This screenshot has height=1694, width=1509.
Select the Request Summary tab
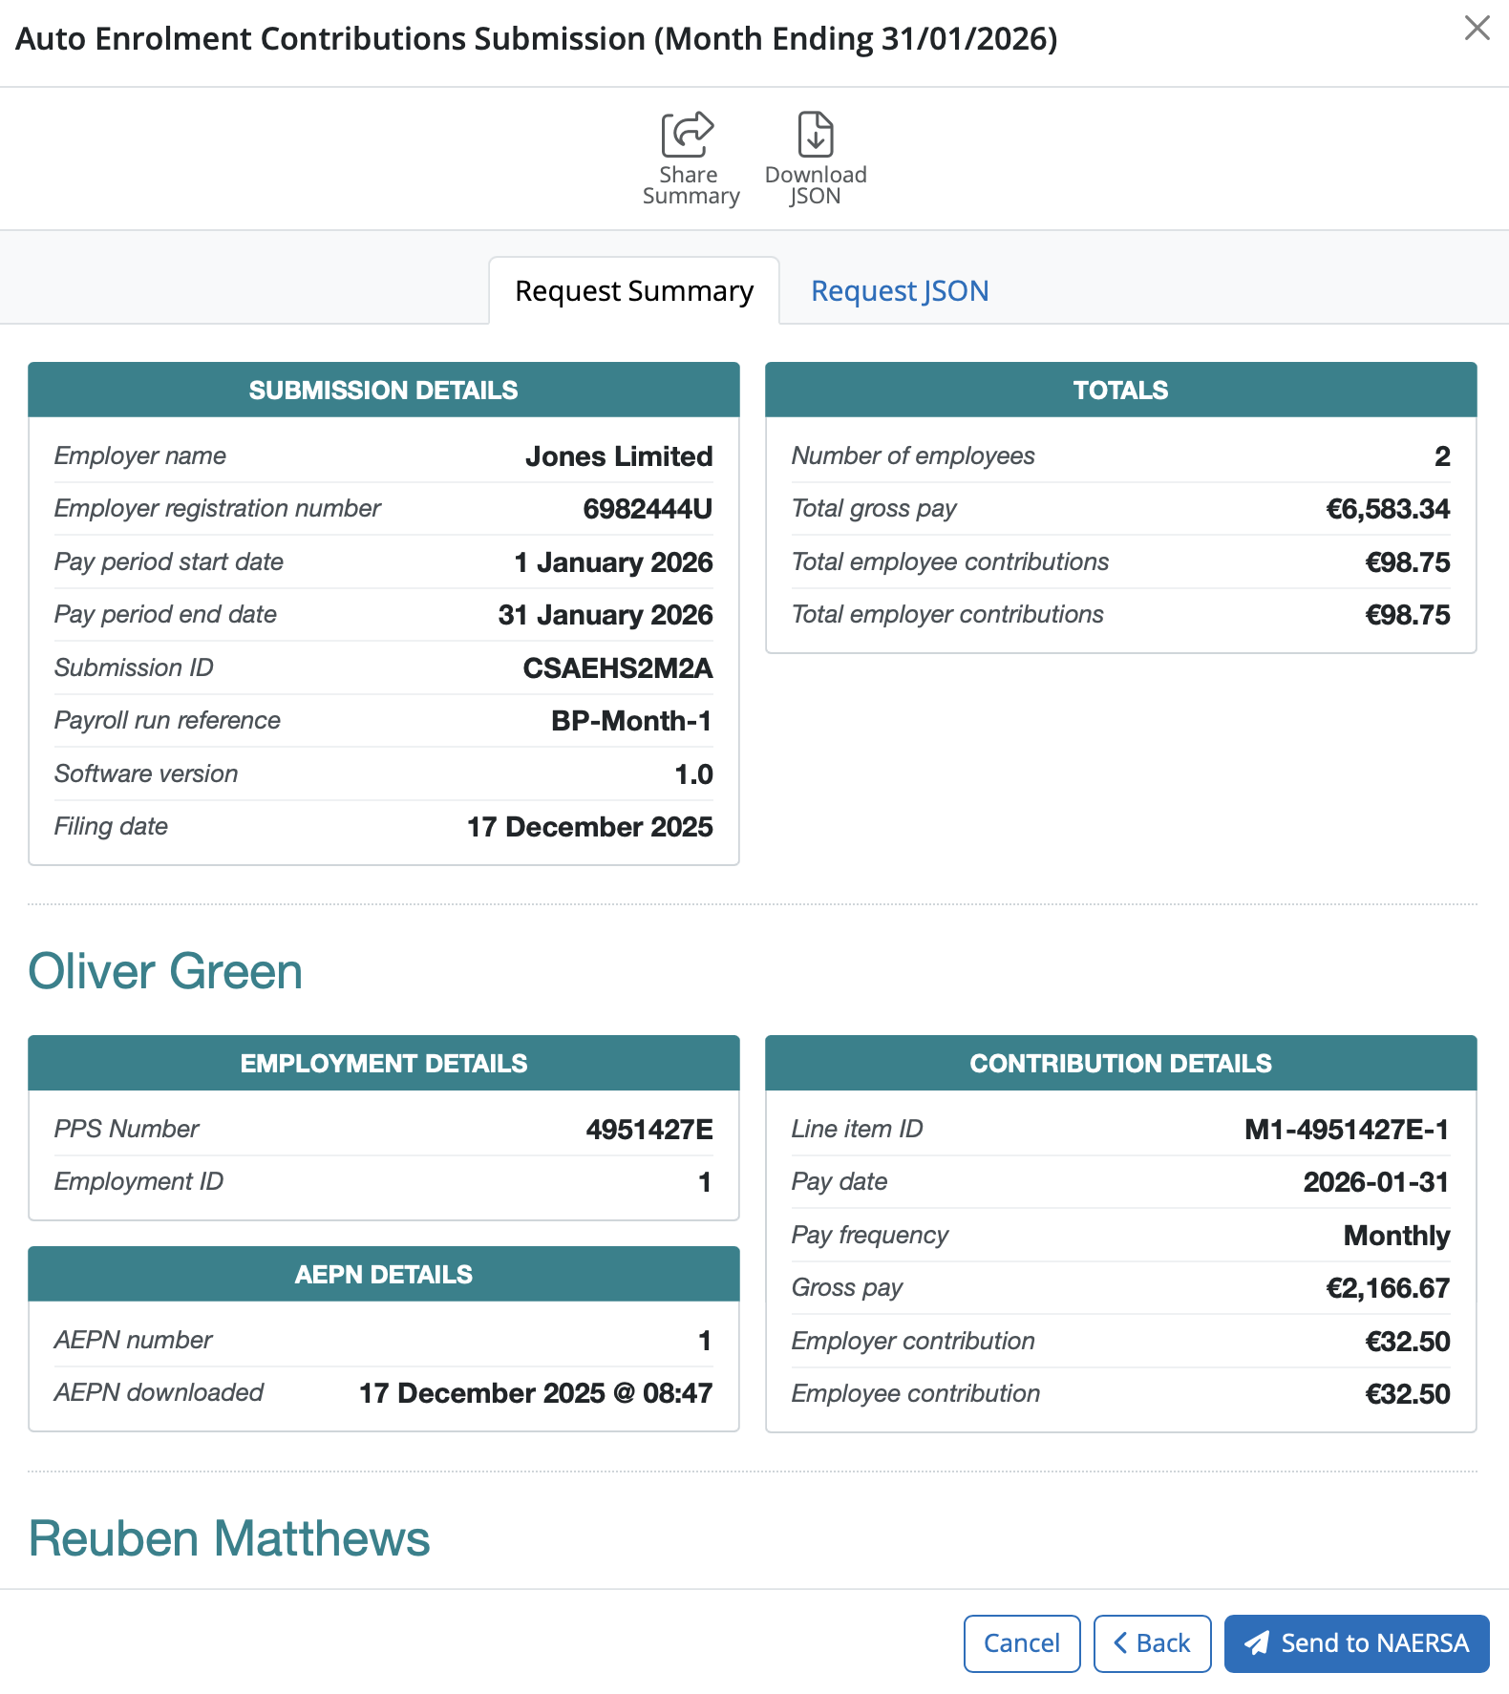tap(634, 291)
